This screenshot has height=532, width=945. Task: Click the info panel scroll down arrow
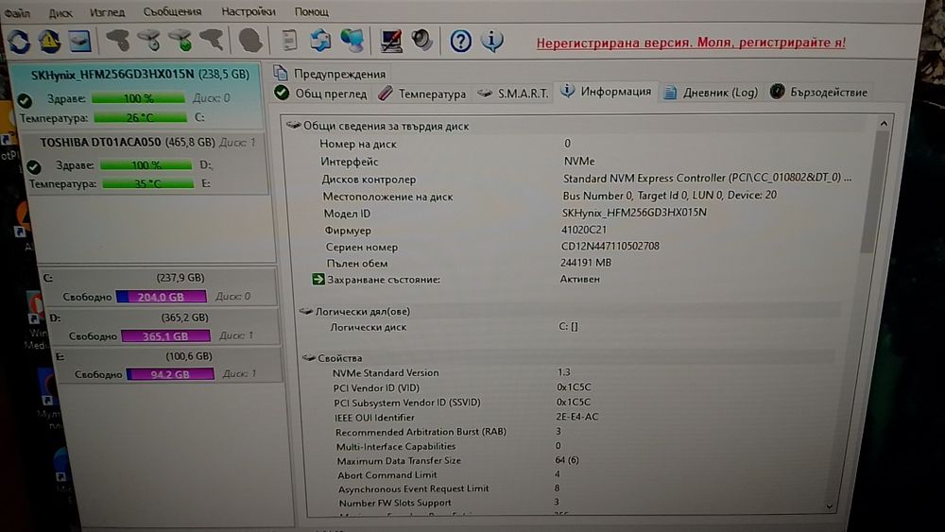click(x=831, y=506)
